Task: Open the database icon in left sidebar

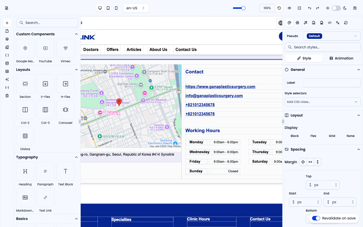Action: coord(7,63)
